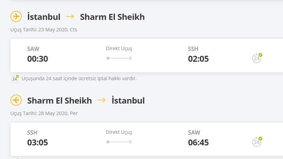The height and width of the screenshot is (159, 283).
Task: Click the SSH 03:05 departure time
Action: (x=37, y=143)
